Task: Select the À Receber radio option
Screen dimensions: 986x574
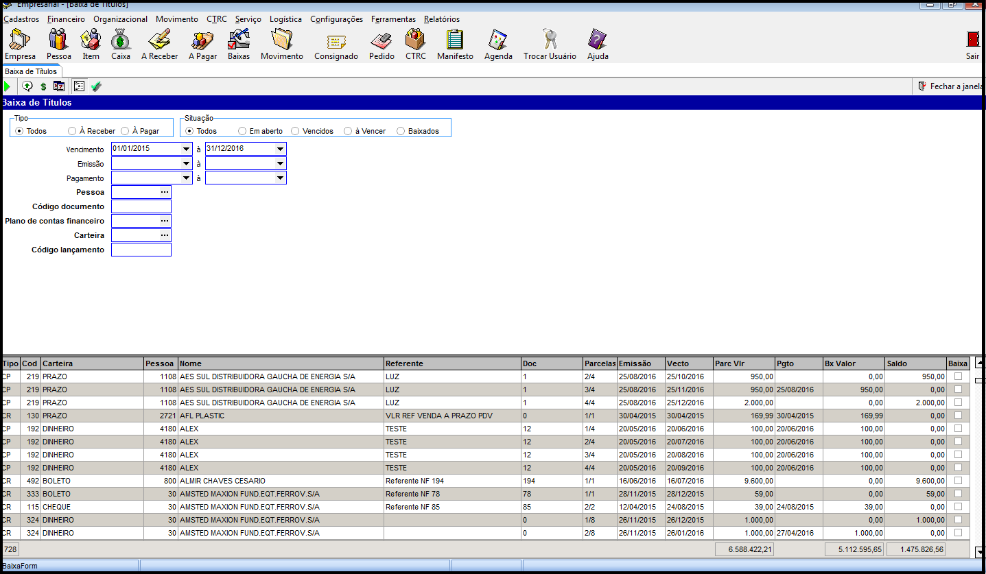Action: click(x=72, y=131)
